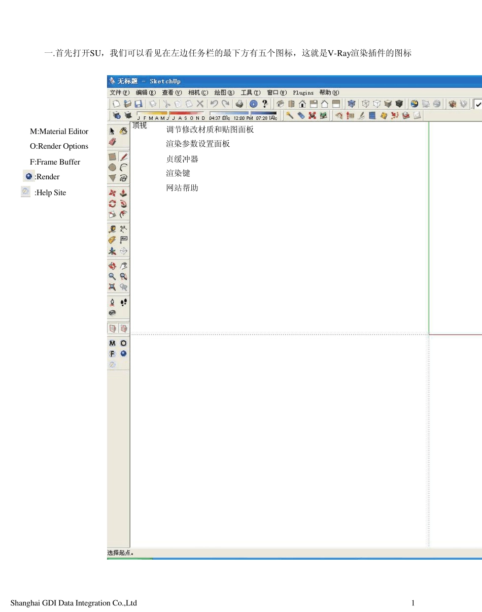This screenshot has height=612, width=482.
Task: Choose the Tape Measure tool
Action: click(113, 229)
